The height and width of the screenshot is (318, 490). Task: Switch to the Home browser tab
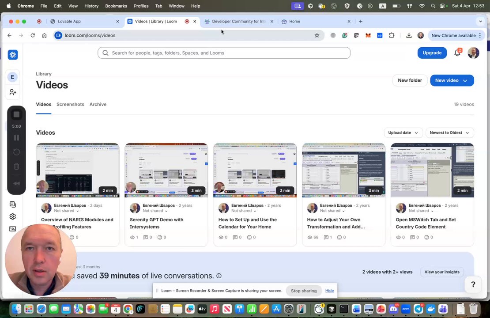(x=316, y=21)
